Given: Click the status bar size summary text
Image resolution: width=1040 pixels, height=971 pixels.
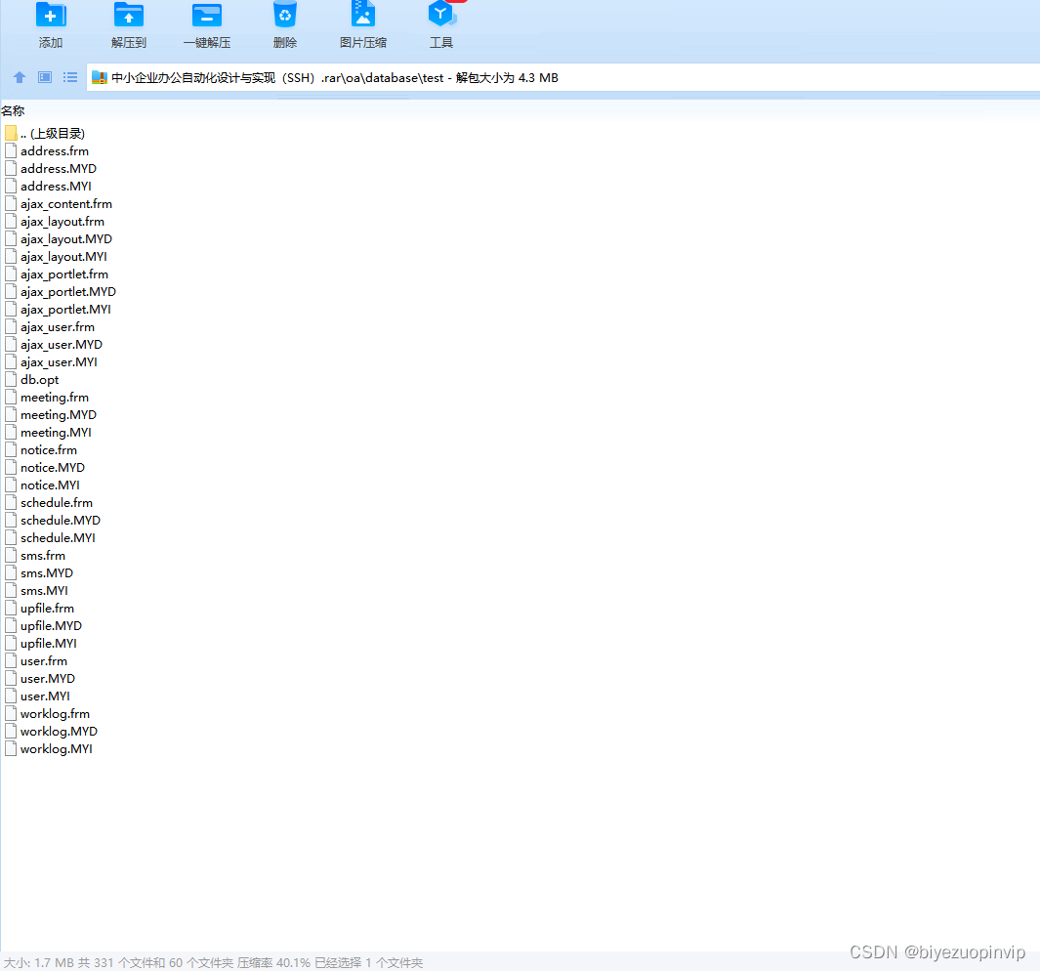Looking at the screenshot, I should click(214, 962).
